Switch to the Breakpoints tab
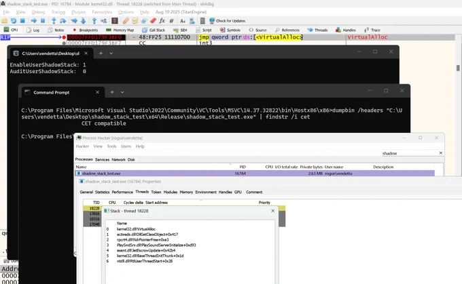462x284 pixels. pos(85,30)
